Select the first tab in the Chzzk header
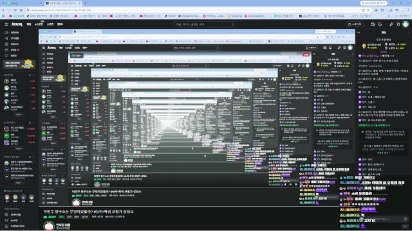Image resolution: width=412 pixels, height=231 pixels. click(x=29, y=24)
